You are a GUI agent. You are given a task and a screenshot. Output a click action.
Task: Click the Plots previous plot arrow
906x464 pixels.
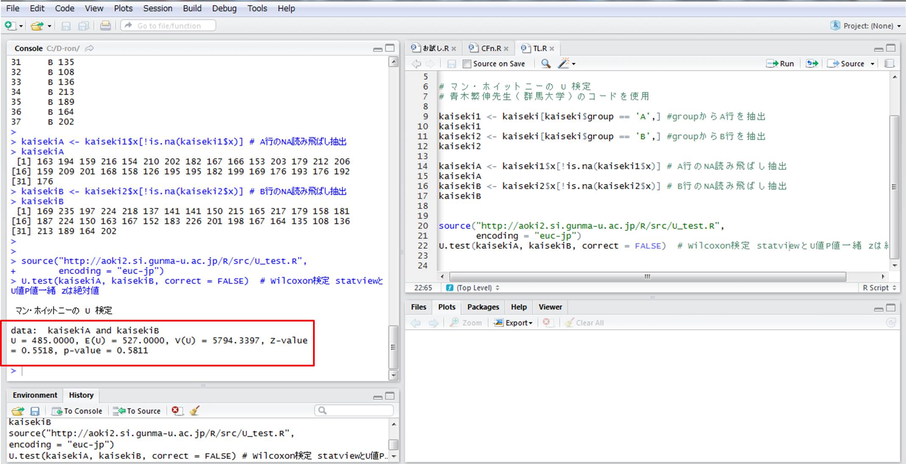click(416, 323)
